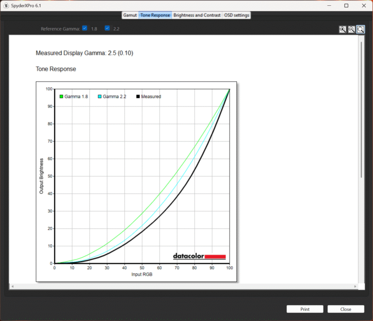Select the Tone Response tab
Image resolution: width=373 pixels, height=321 pixels.
155,15
